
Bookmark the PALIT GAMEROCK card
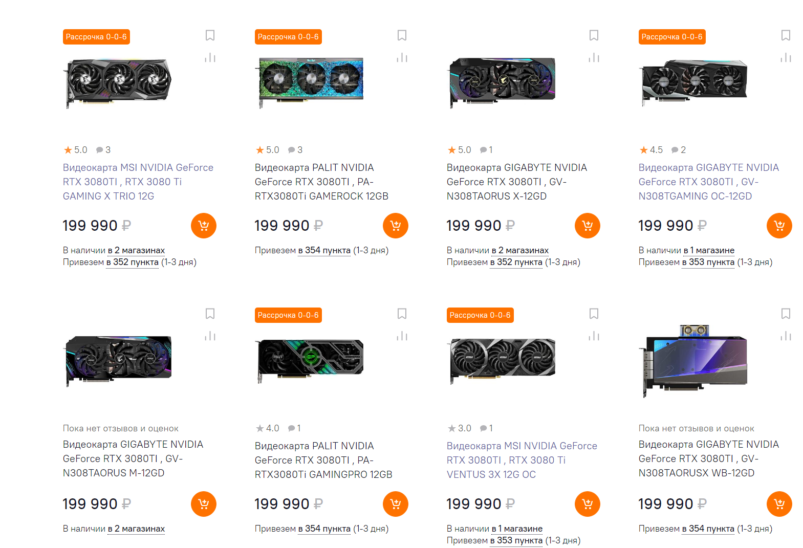(x=402, y=35)
